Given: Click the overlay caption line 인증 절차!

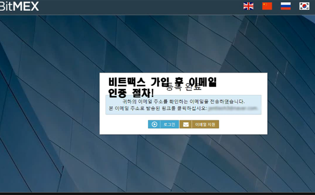Looking at the screenshot, I should pyautogui.click(x=131, y=91).
